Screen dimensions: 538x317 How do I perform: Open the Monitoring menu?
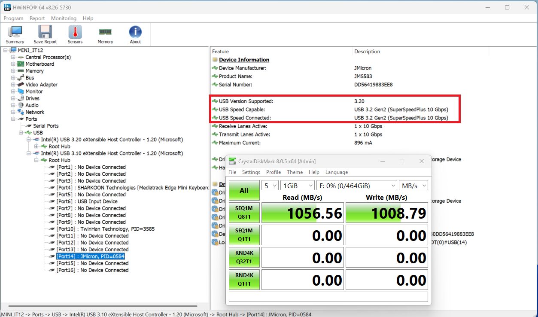(64, 18)
